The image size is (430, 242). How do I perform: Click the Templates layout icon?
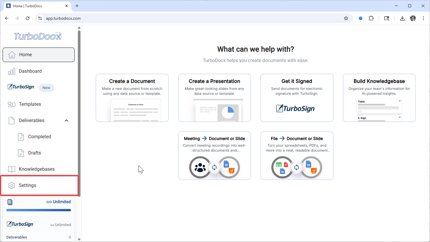(12, 104)
